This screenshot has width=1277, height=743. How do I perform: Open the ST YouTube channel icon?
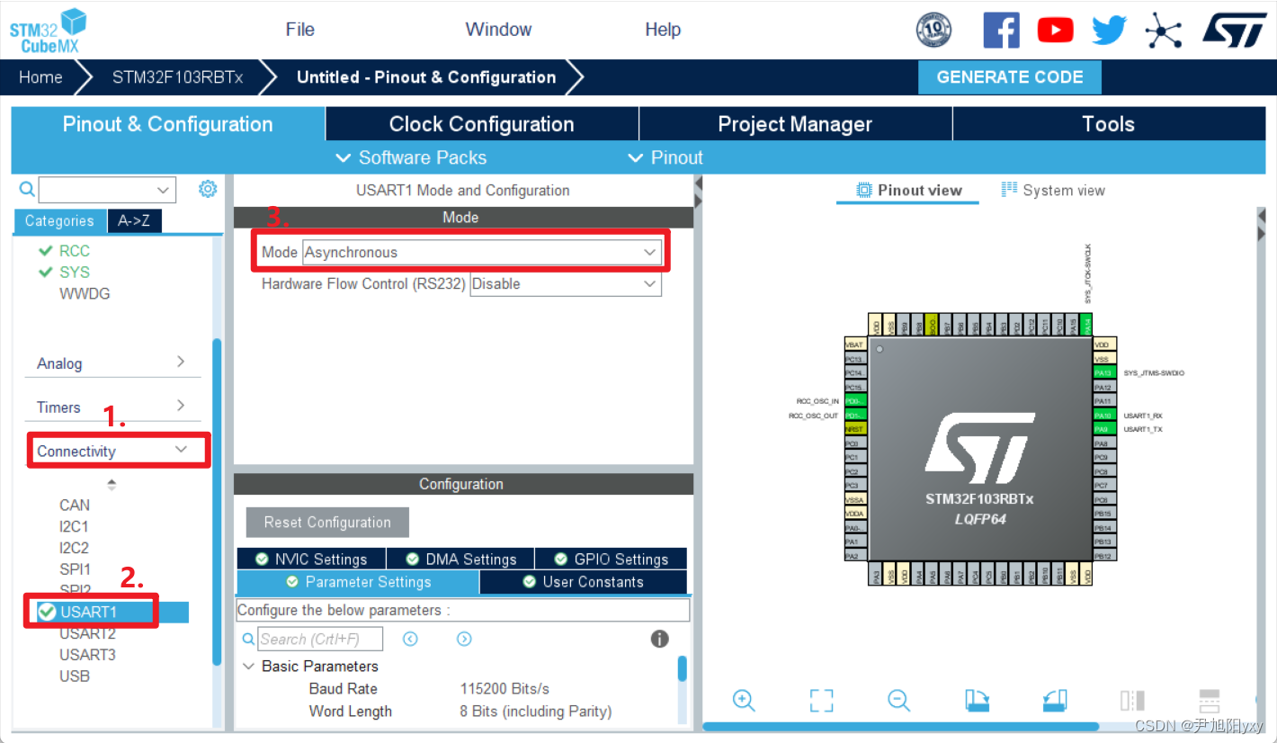tap(1055, 31)
